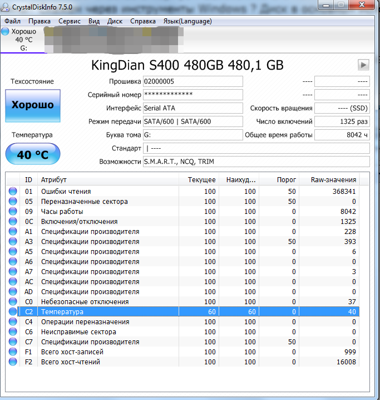Click the status icon for attribute AD
The image size is (380, 400).
(13, 291)
